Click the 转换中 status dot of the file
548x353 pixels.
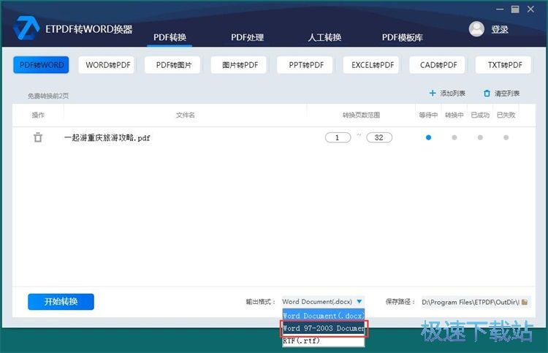click(454, 137)
